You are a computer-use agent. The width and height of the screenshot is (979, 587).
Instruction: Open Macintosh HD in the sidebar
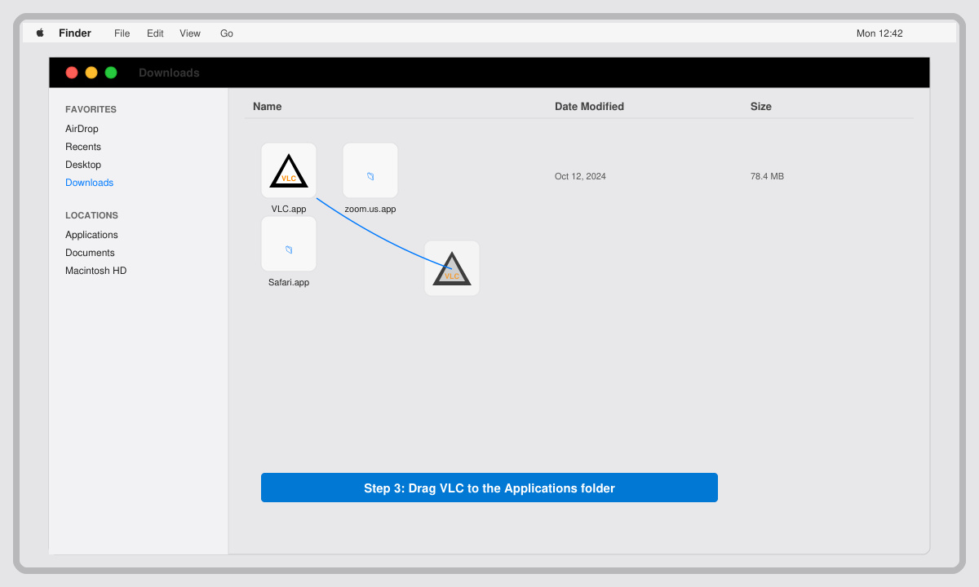click(96, 271)
